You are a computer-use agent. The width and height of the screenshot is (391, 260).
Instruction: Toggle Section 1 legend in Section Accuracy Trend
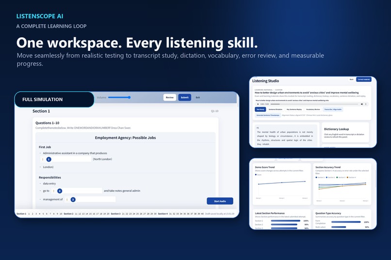(320, 177)
